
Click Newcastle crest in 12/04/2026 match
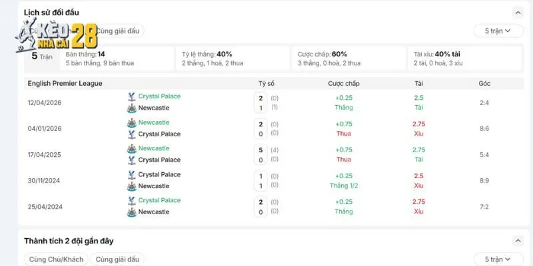pos(131,108)
